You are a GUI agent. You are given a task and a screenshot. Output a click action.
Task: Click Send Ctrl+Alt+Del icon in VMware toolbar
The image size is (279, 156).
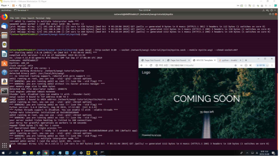coord(20,5)
